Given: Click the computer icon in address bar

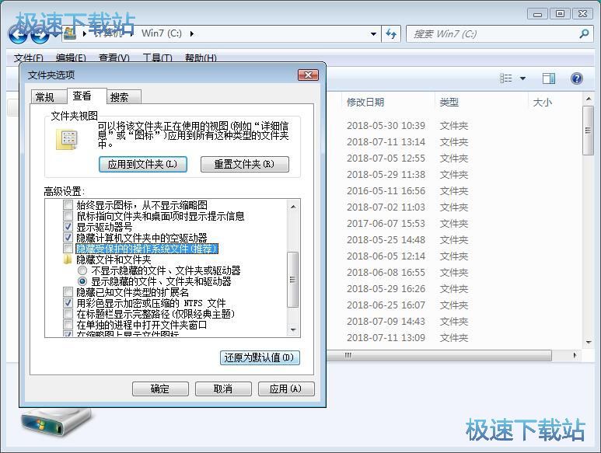Looking at the screenshot, I should [x=70, y=33].
